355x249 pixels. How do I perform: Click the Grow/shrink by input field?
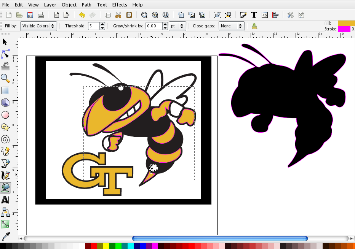tap(154, 26)
